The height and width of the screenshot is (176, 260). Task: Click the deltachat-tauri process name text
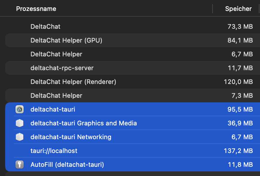click(x=53, y=109)
